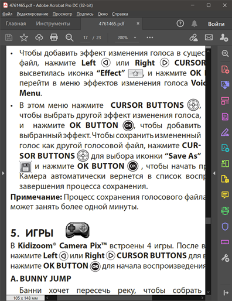This screenshot has width=232, height=301.
Task: Click the 105 x 148 мм page size label
Action: pyautogui.click(x=25, y=298)
